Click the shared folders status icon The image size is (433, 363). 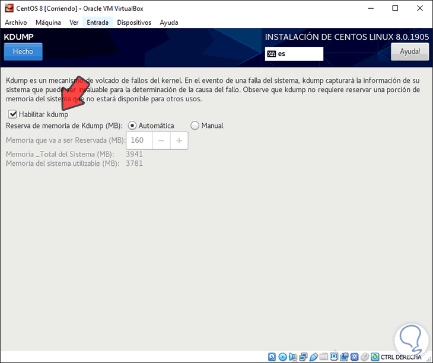(323, 357)
